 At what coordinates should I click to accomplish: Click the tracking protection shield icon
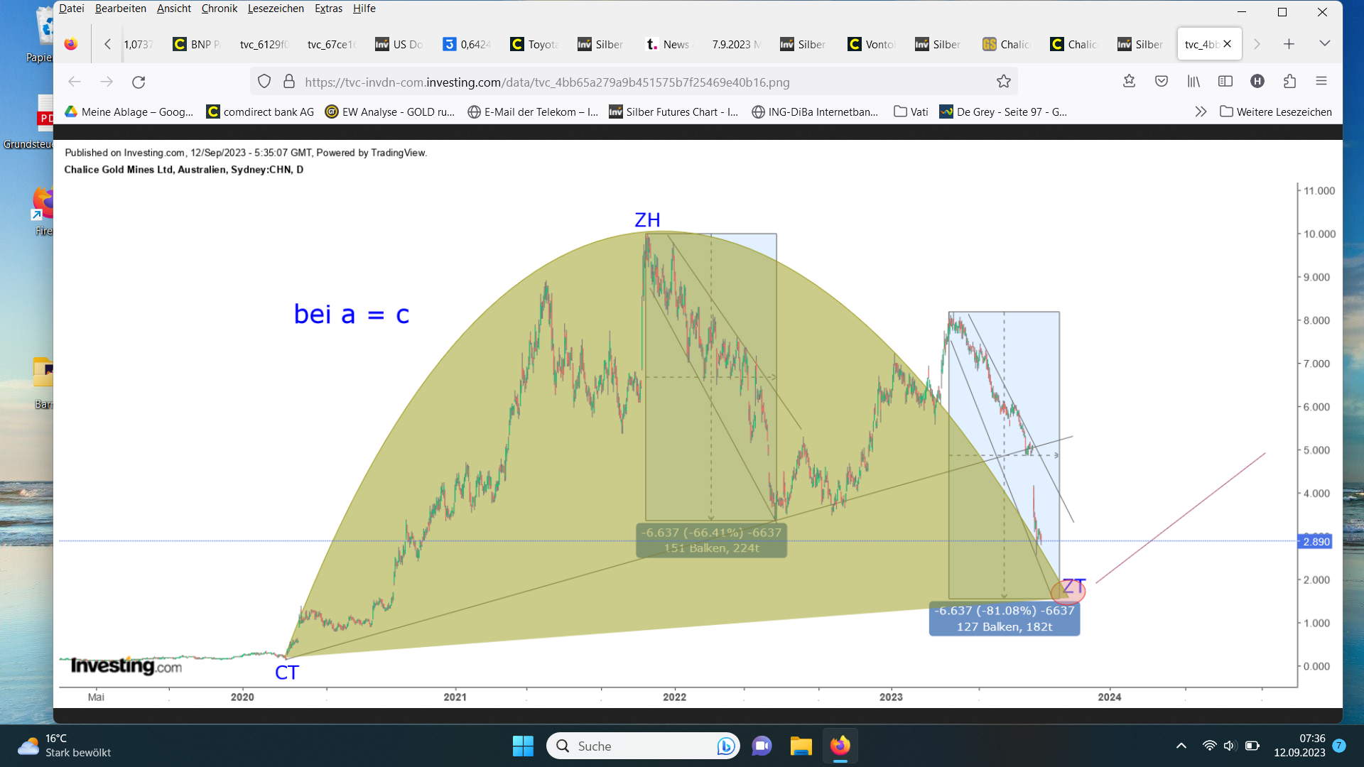pos(264,82)
